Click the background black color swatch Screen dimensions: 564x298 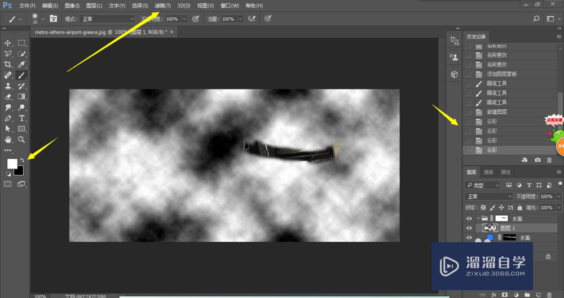(19, 171)
